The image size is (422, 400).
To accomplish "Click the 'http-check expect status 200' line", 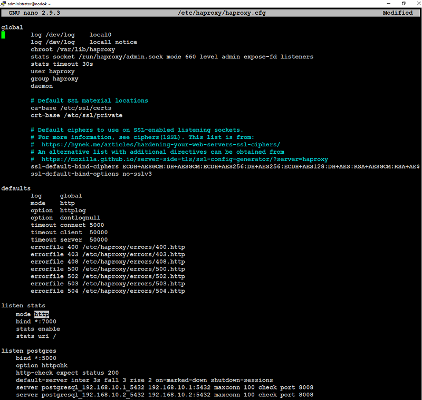I will pyautogui.click(x=68, y=373).
